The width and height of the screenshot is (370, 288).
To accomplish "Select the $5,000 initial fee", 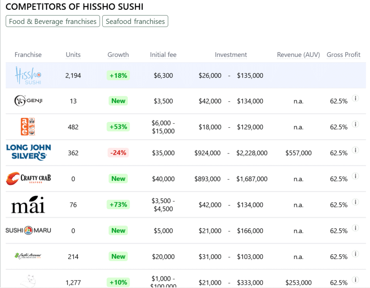I will pyautogui.click(x=163, y=231).
